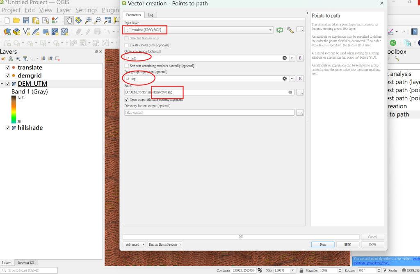This screenshot has width=420, height=274.
Task: Uncheck 'Open output file after running algorithm'
Action: pos(126,100)
